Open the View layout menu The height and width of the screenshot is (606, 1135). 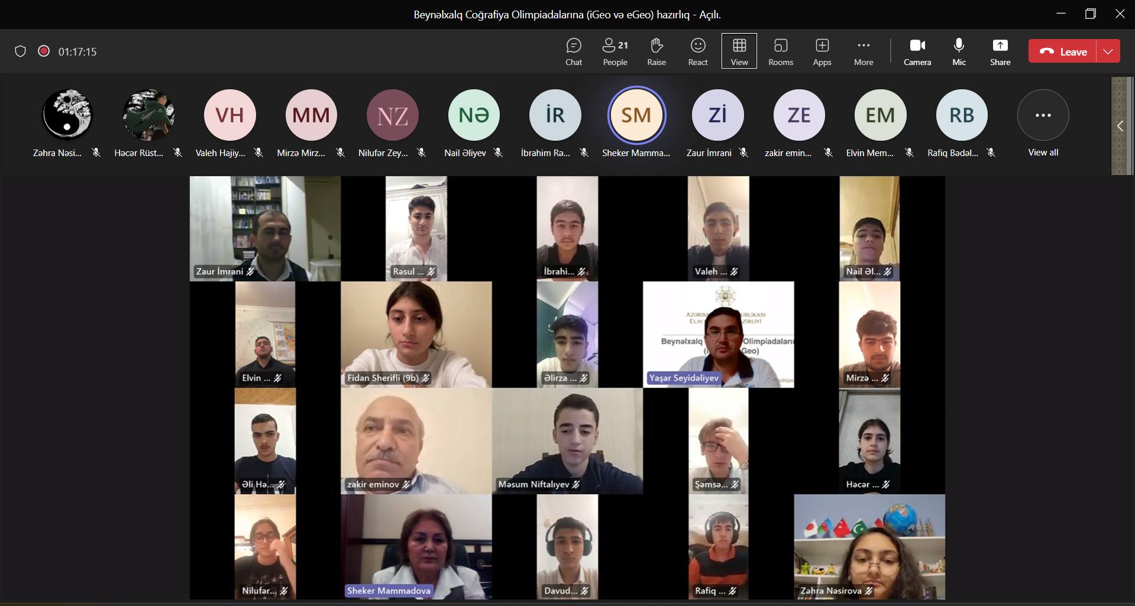(x=739, y=51)
